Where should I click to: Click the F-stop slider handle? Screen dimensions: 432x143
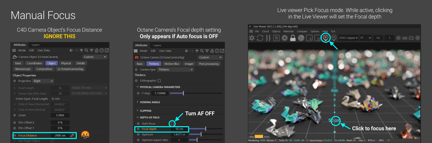pyautogui.click(x=183, y=93)
